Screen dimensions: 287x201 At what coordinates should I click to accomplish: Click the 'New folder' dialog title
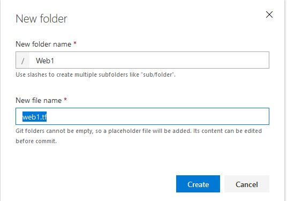click(42, 19)
